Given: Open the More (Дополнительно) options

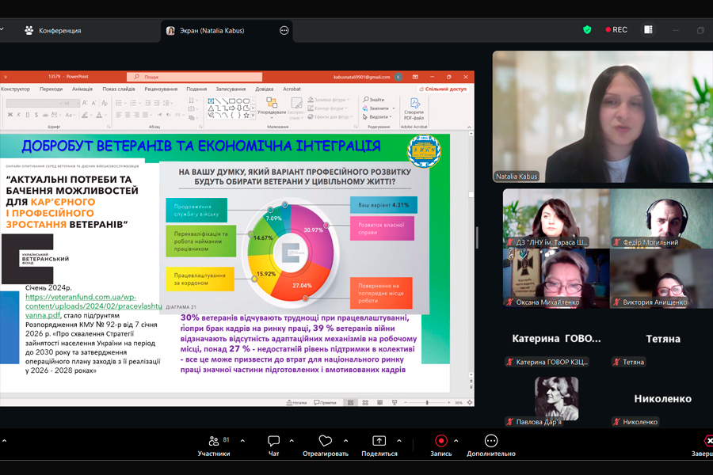Looking at the screenshot, I should pyautogui.click(x=491, y=446).
